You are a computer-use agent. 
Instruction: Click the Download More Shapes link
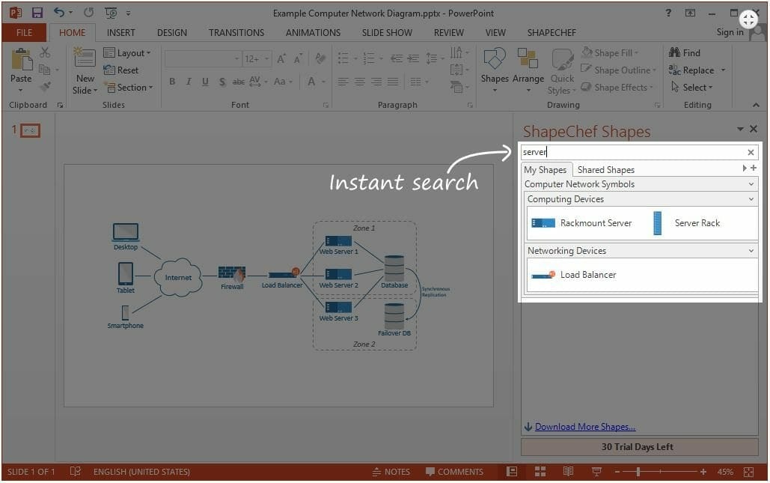pos(584,427)
